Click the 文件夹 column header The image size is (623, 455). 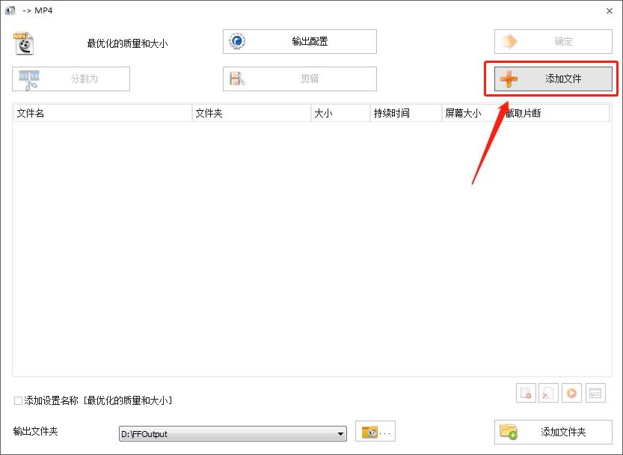[224, 112]
